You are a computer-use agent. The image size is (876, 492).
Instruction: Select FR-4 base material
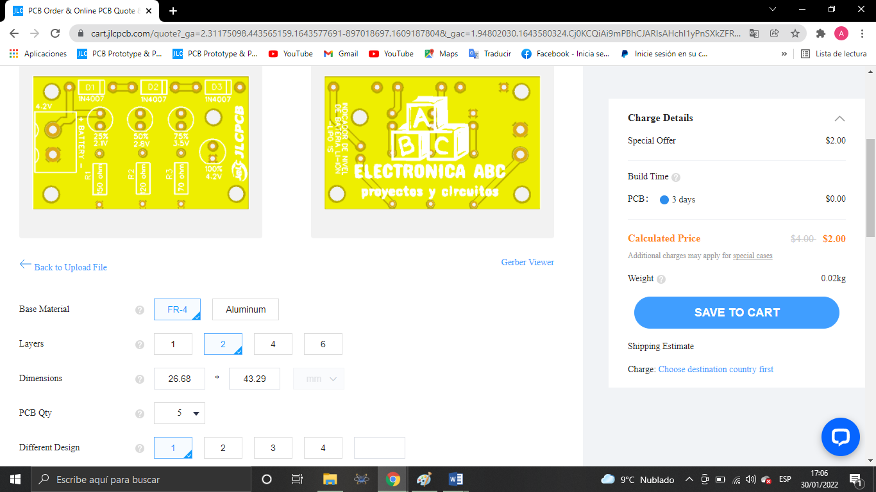click(177, 309)
